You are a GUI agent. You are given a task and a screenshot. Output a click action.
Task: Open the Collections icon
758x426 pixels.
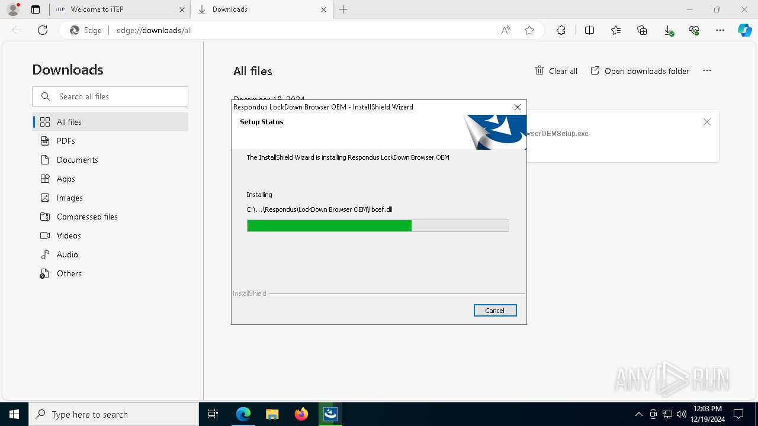[642, 30]
